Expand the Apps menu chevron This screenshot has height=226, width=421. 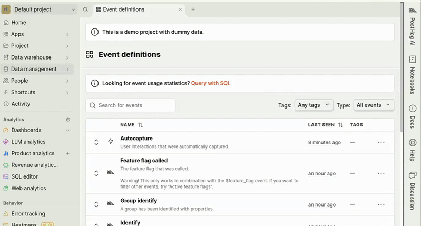click(x=67, y=35)
